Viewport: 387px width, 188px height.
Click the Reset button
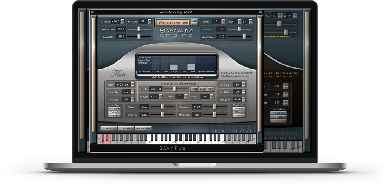(109, 128)
